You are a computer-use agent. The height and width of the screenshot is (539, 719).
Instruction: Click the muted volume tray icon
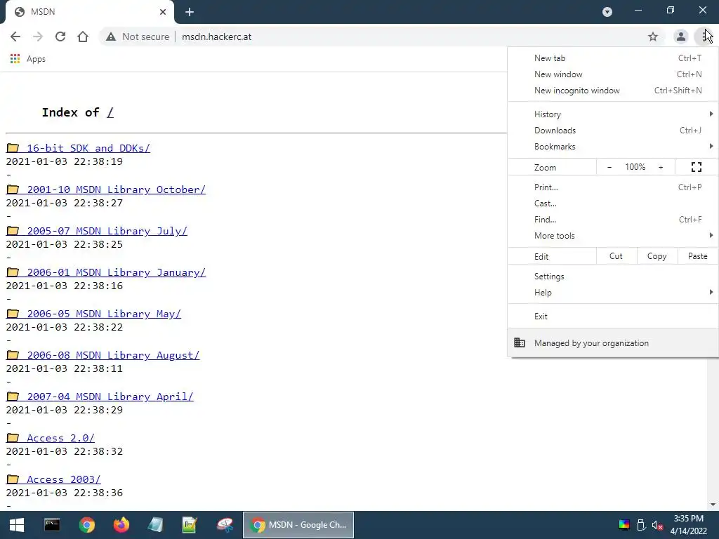tap(657, 525)
